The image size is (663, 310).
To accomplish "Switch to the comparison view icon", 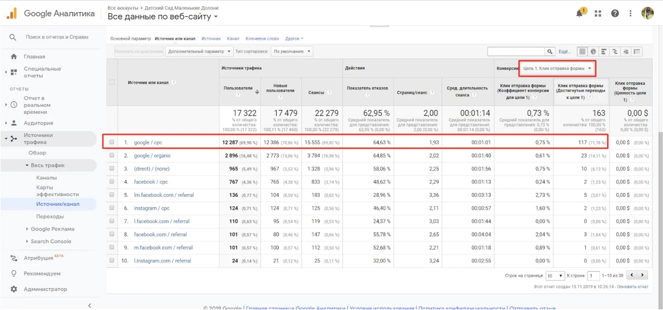I will pos(615,51).
